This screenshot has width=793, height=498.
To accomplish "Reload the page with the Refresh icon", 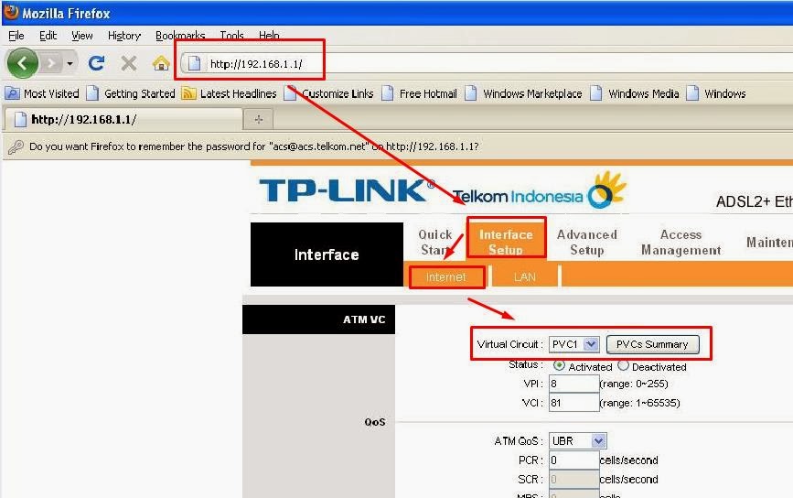I will tap(96, 63).
